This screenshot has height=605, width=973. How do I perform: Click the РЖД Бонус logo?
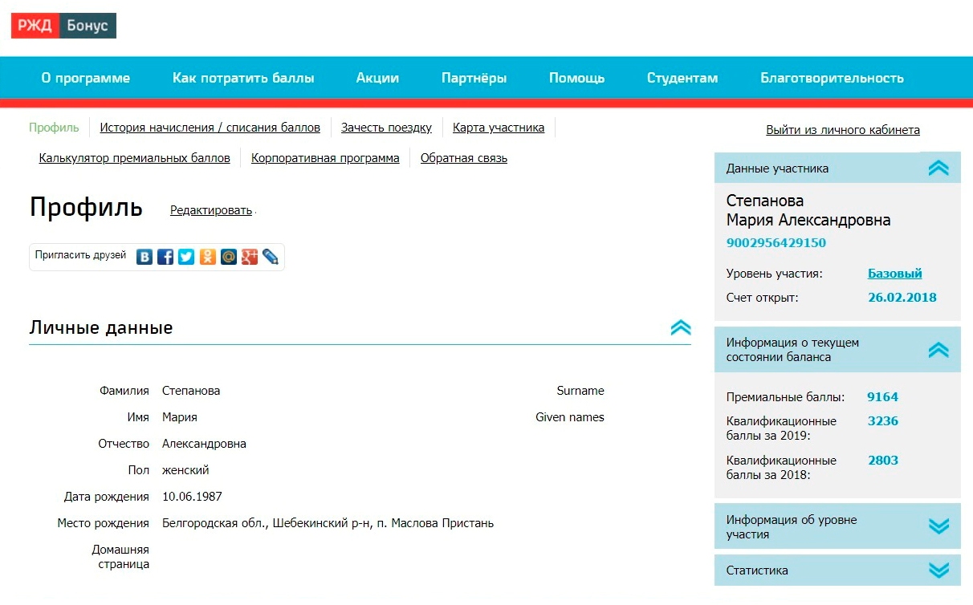point(63,26)
